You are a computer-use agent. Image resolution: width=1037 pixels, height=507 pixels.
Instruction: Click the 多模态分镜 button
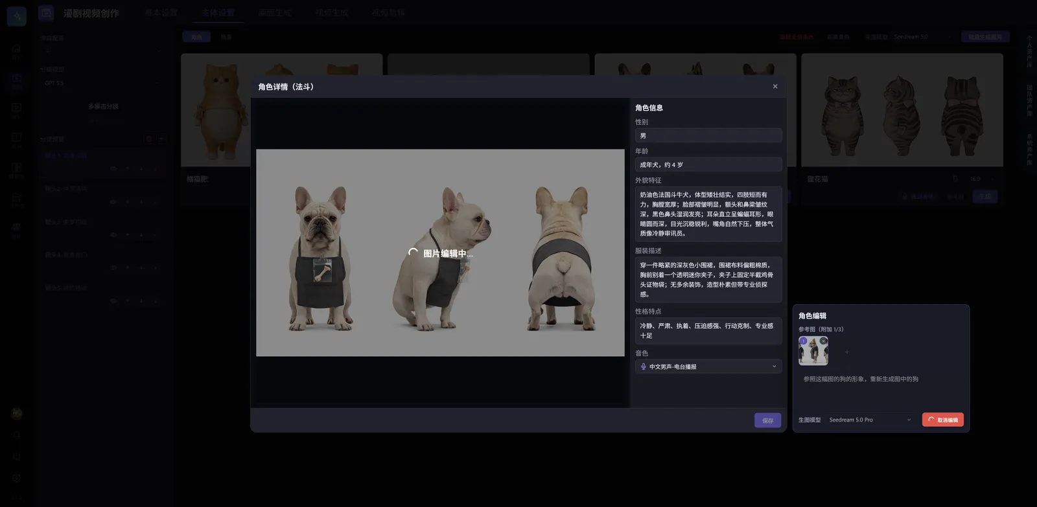(103, 106)
